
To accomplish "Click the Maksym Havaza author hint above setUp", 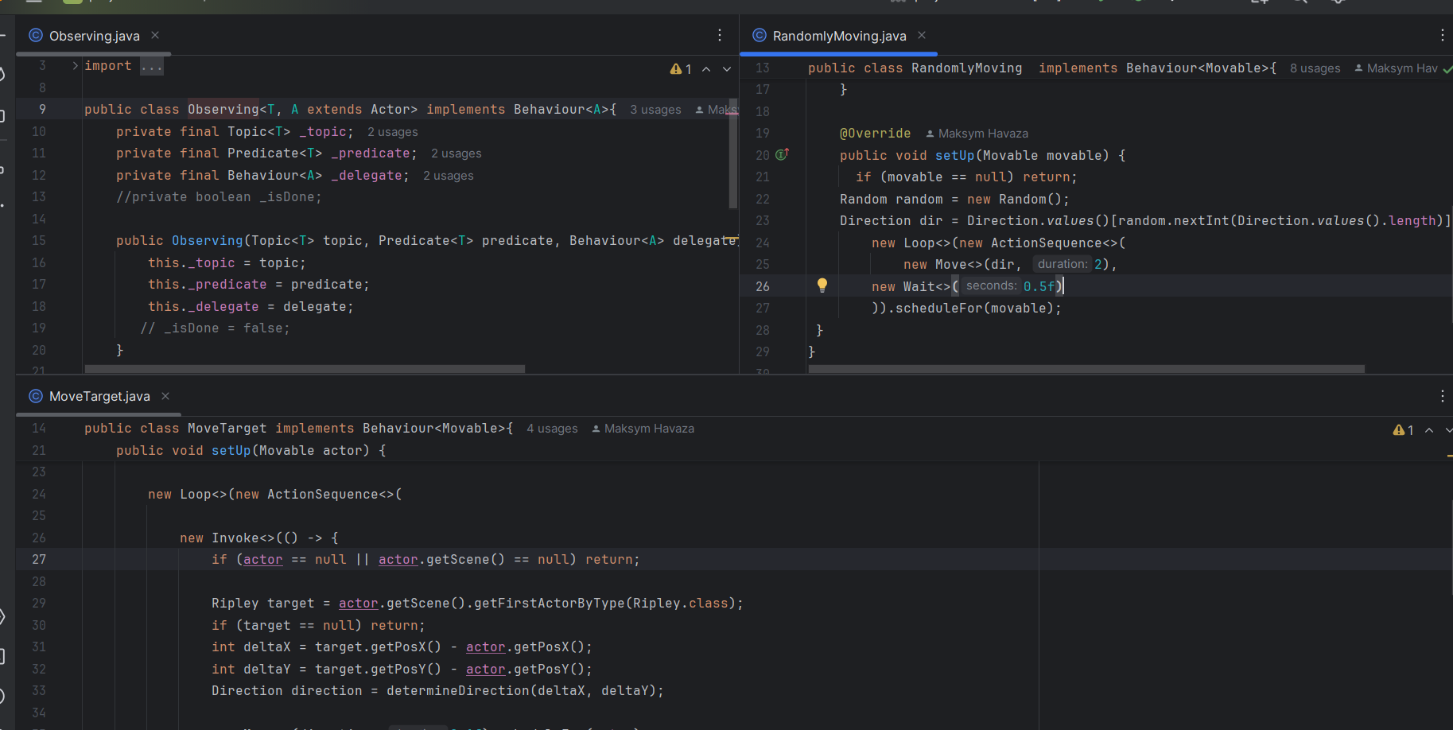I will (977, 134).
